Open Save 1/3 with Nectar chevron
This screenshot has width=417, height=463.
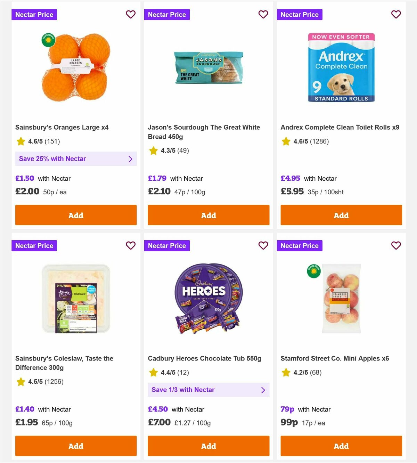[263, 390]
